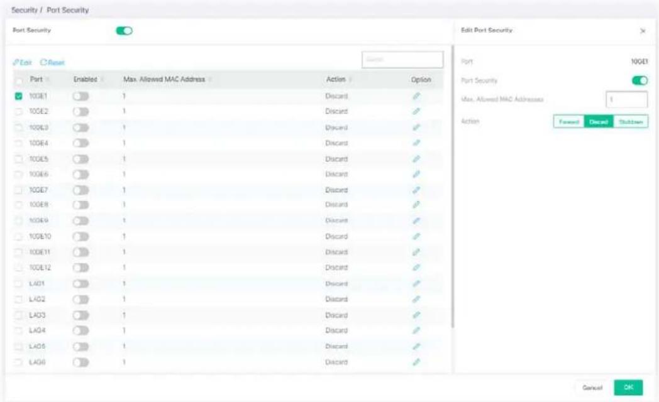Click the Security breadcrumb link
This screenshot has width=659, height=402.
click(x=25, y=10)
